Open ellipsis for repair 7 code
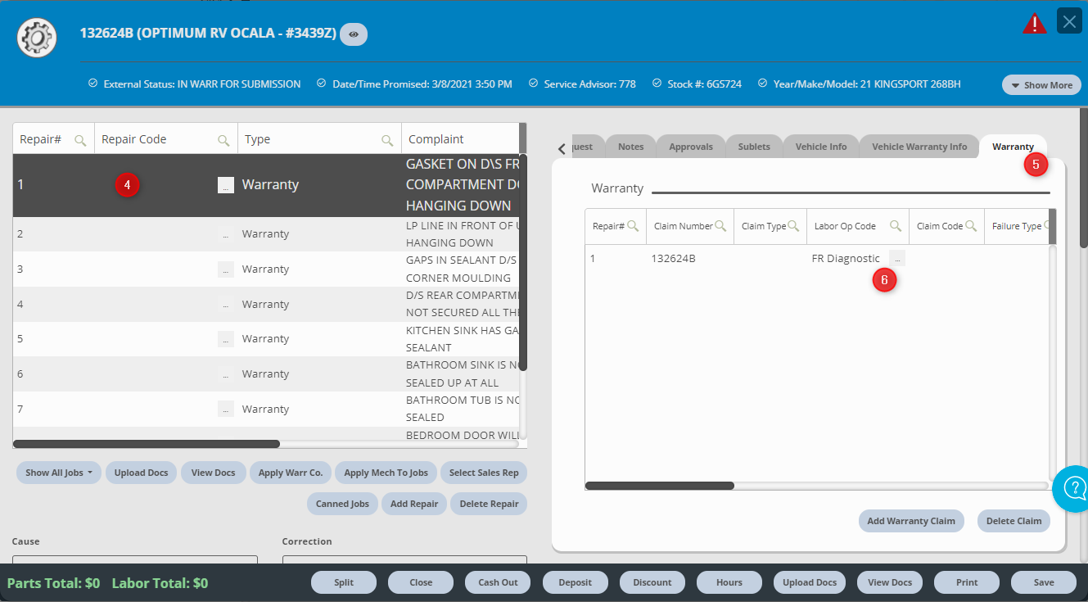The width and height of the screenshot is (1088, 602). coord(226,410)
